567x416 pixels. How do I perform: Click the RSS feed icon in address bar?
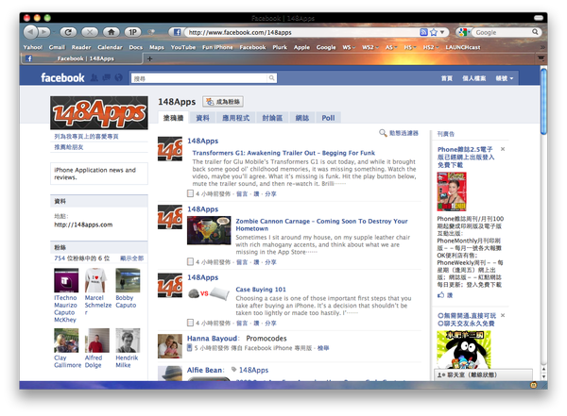pyautogui.click(x=423, y=32)
